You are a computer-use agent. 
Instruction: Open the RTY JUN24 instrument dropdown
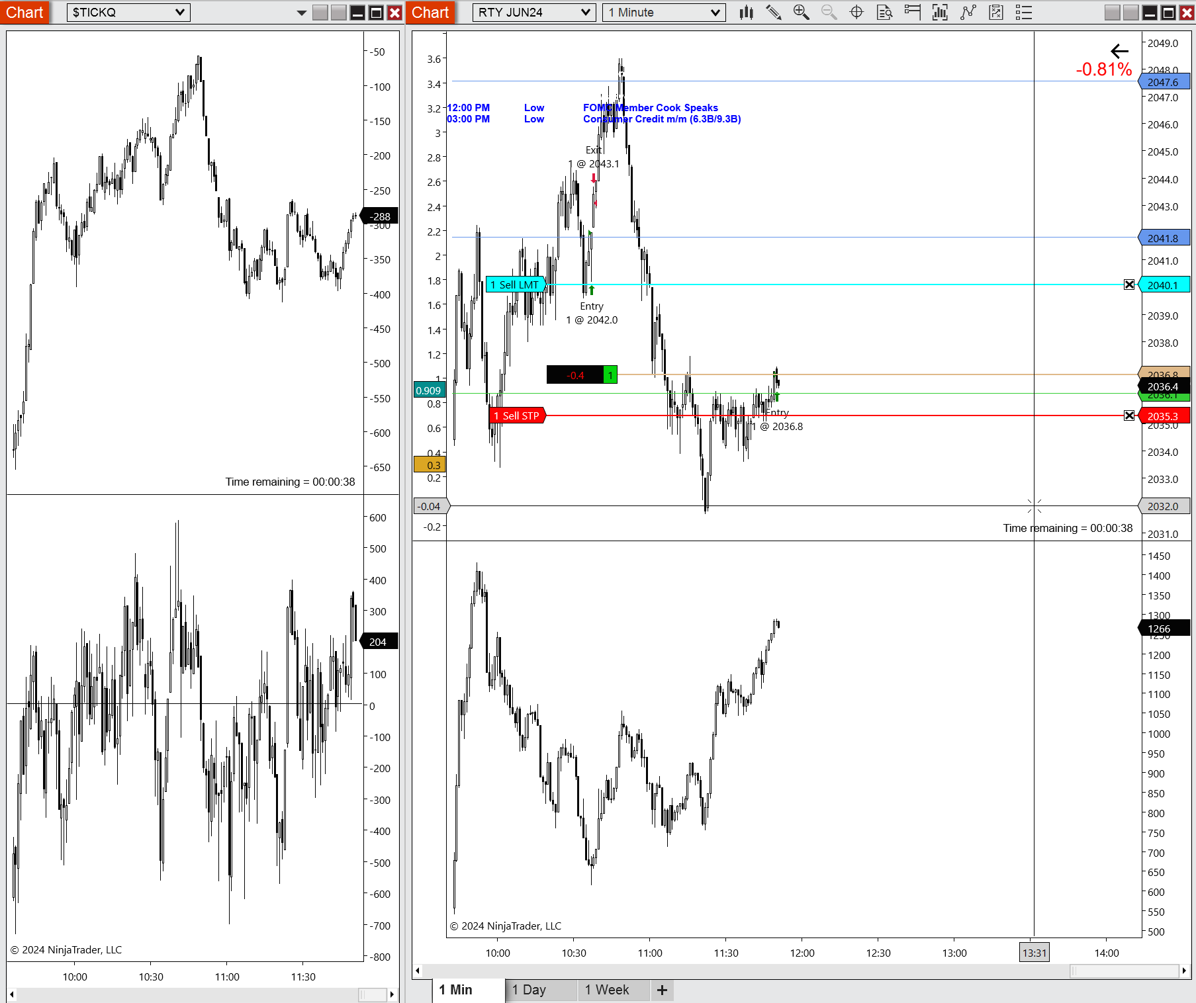point(533,13)
